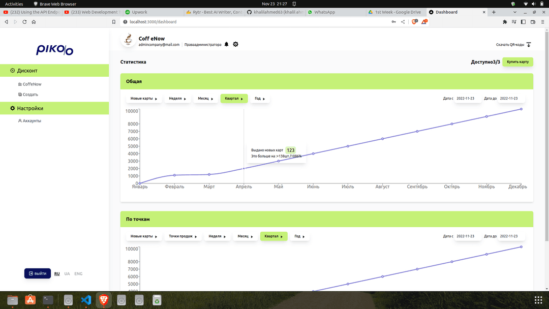Viewport: 549px width, 309px height.
Task: Switch to the WhatsApp browser tab
Action: tap(334, 12)
